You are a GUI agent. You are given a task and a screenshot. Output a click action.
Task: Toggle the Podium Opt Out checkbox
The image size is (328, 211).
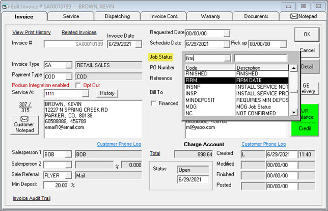pos(78,85)
